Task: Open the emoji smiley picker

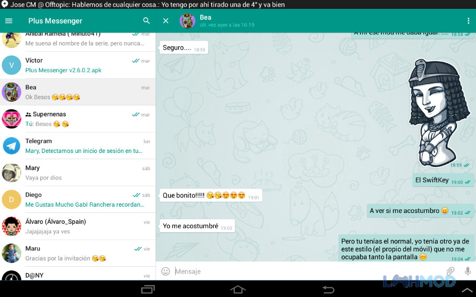Action: (165, 271)
